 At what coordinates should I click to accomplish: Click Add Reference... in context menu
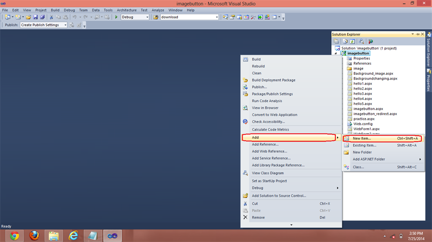coord(291,144)
